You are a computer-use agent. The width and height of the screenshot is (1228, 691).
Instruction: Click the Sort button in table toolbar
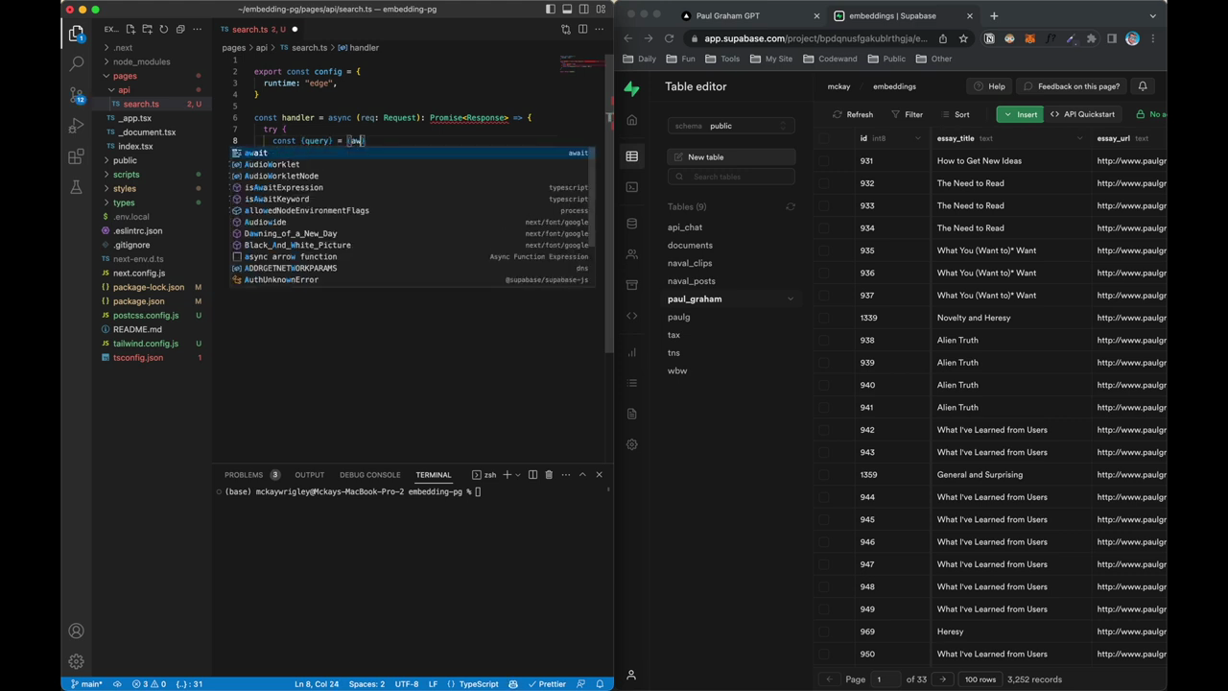click(x=956, y=115)
